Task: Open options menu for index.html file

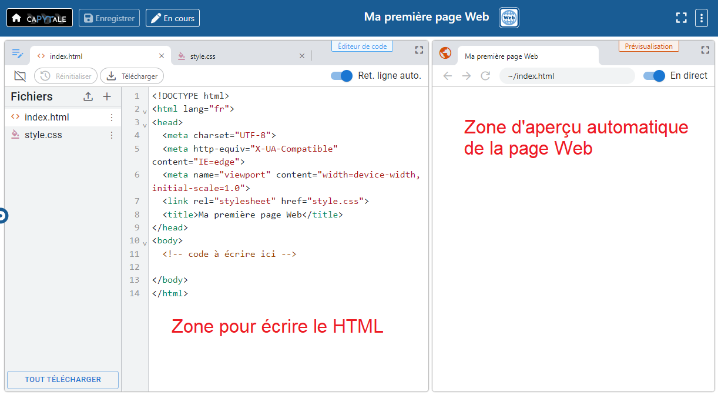Action: [112, 118]
